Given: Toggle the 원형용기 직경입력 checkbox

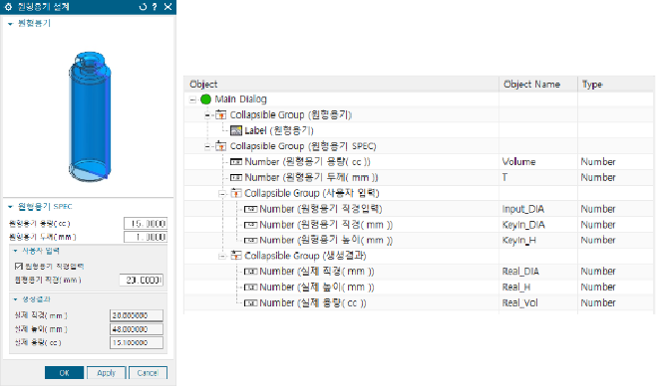Looking at the screenshot, I should [x=18, y=266].
